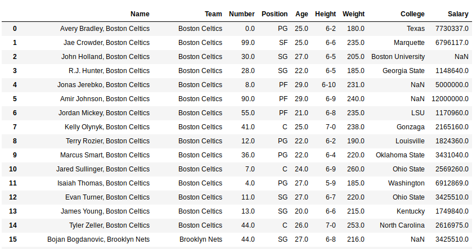Click the Height column header
Screen dimensions: 476x249
pyautogui.click(x=325, y=14)
